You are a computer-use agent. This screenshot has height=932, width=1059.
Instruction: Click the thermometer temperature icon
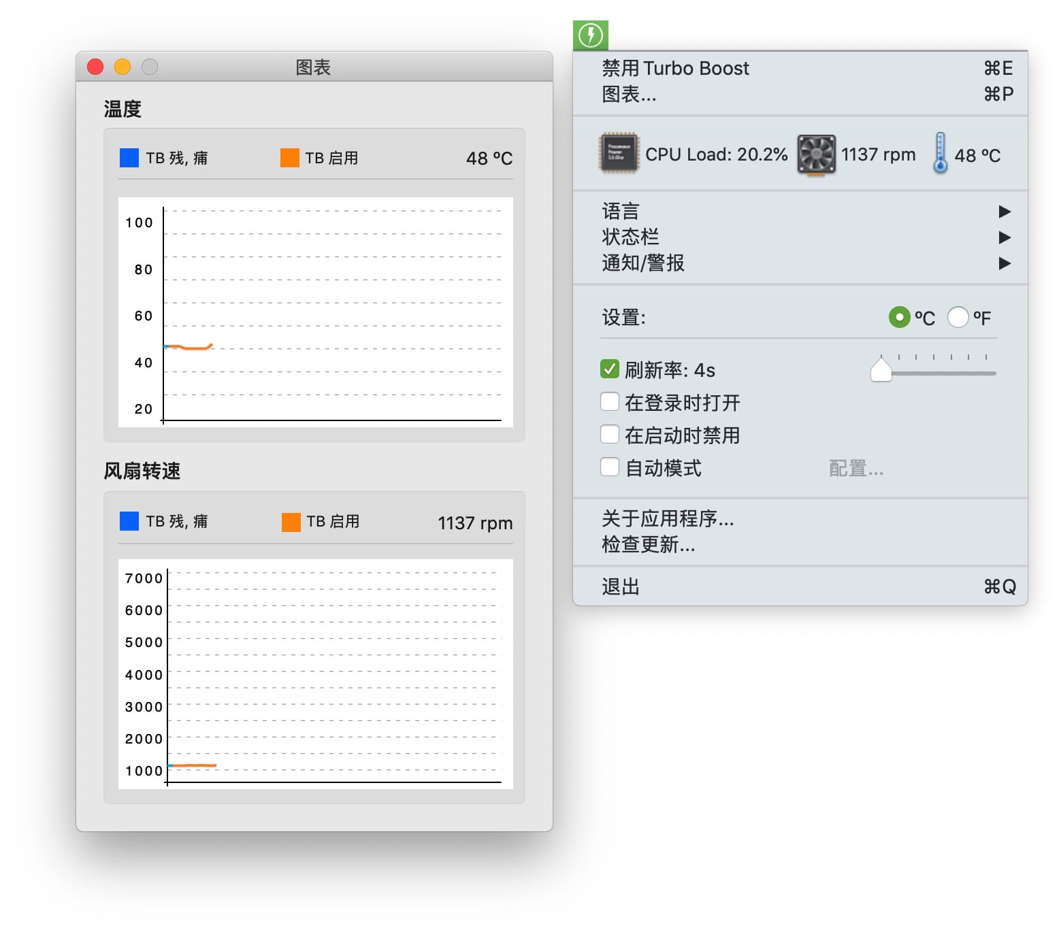[x=940, y=153]
